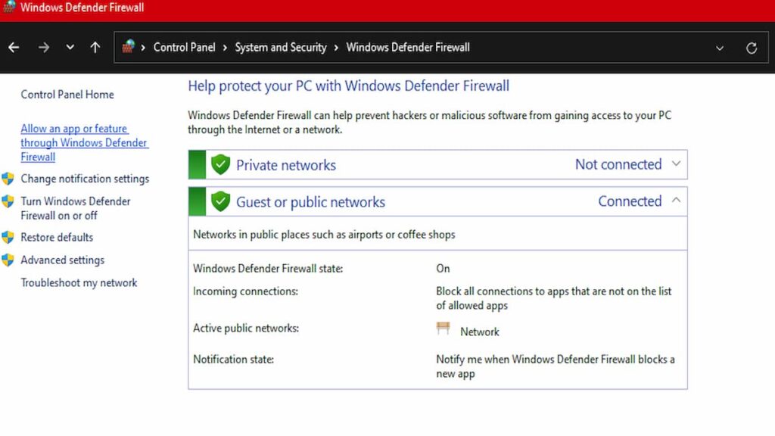Click Restore defaults link
Viewport: 775px width, 436px height.
[57, 237]
